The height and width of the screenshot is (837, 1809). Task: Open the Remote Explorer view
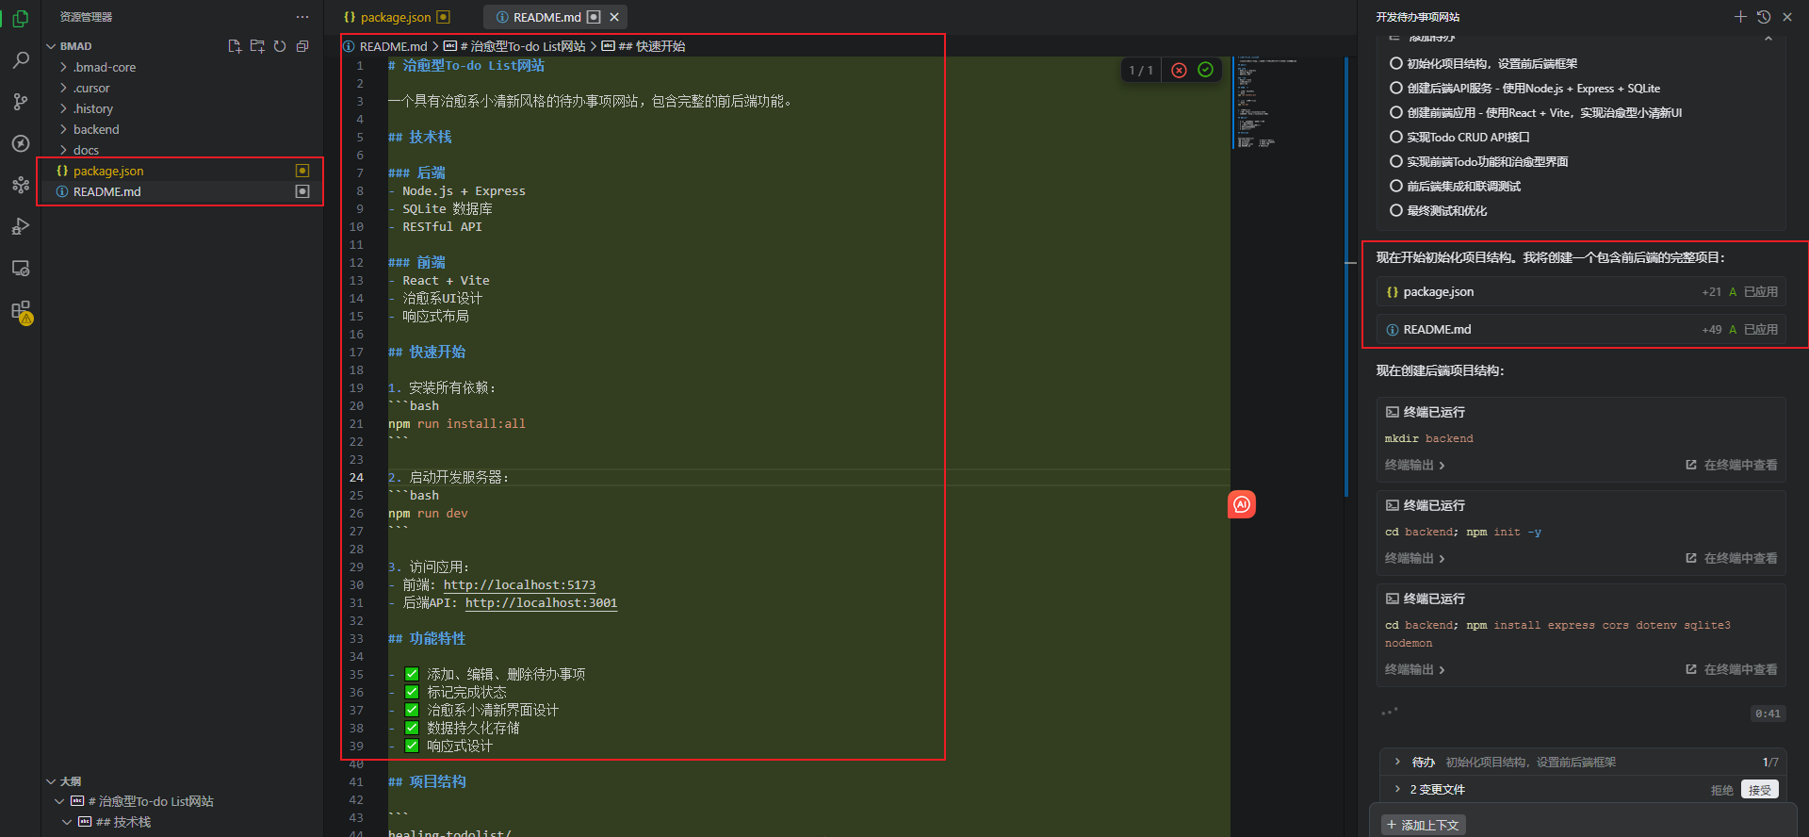pyautogui.click(x=20, y=268)
